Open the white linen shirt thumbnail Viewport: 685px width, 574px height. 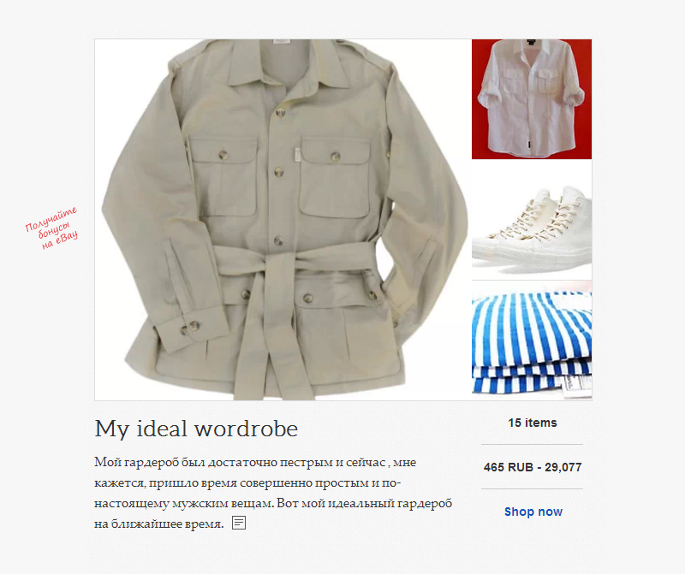(532, 99)
